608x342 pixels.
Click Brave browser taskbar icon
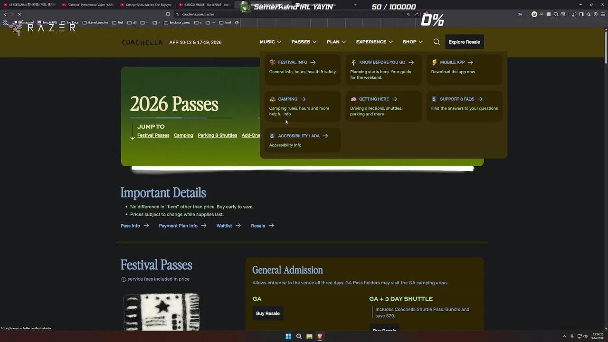point(320,336)
